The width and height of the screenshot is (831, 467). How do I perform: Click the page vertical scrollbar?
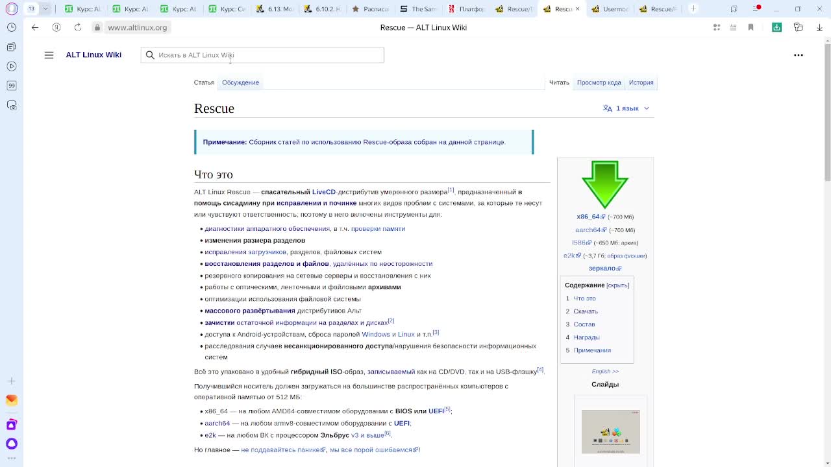[x=827, y=111]
